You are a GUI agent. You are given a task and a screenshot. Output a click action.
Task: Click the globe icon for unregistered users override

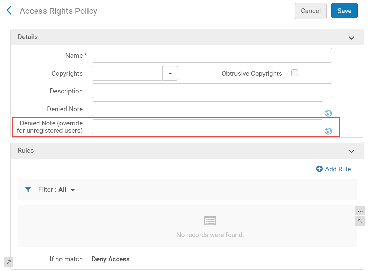click(x=328, y=131)
